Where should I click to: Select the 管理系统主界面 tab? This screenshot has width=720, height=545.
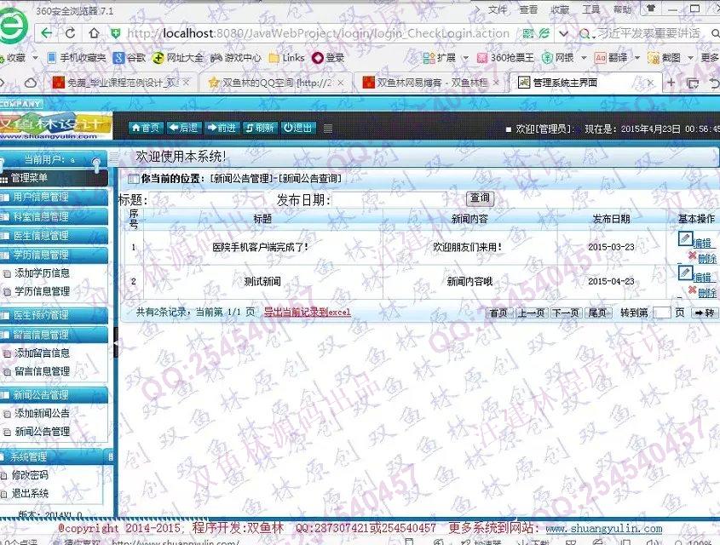click(x=585, y=83)
